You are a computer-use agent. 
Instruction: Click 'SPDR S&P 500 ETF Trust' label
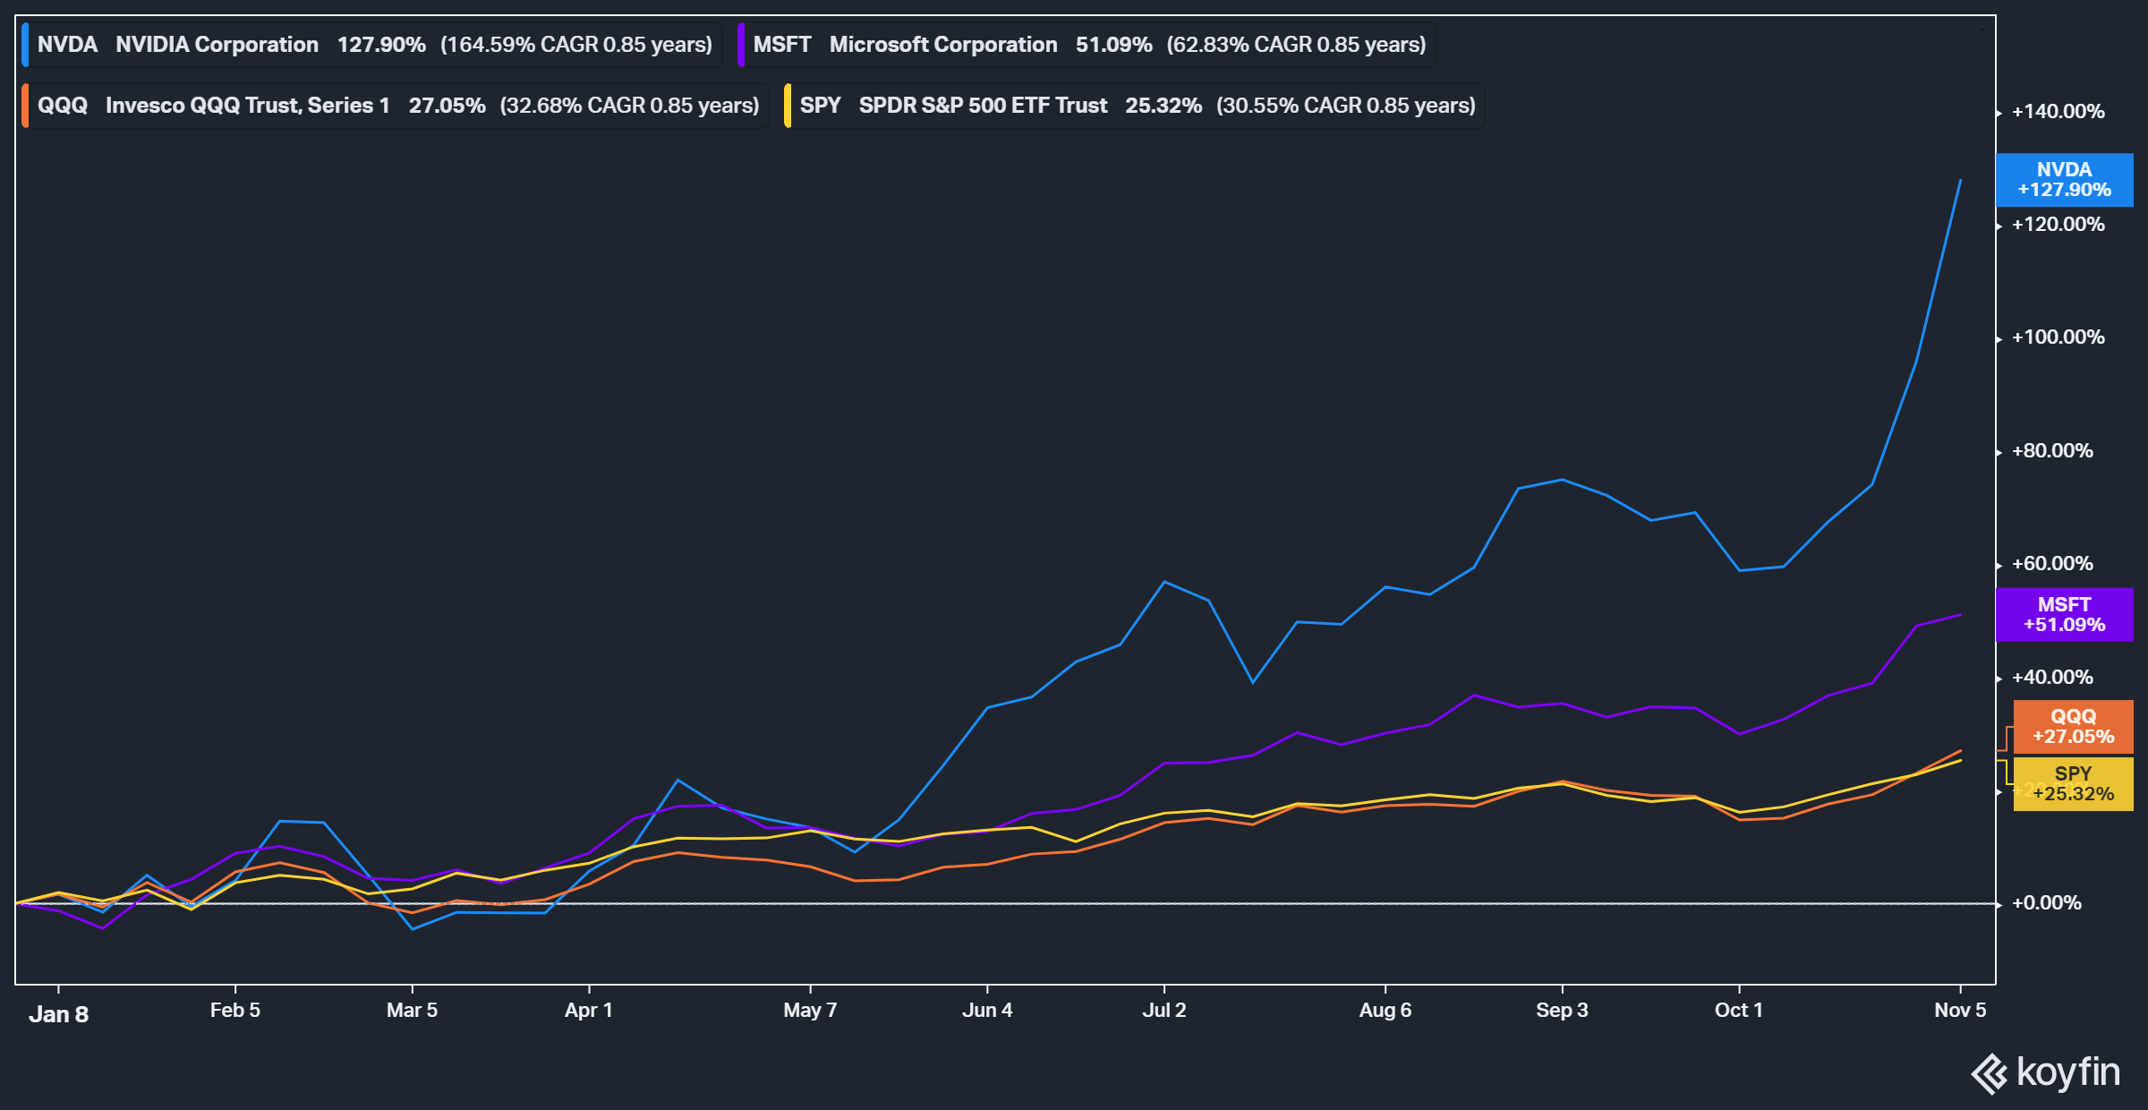[983, 106]
